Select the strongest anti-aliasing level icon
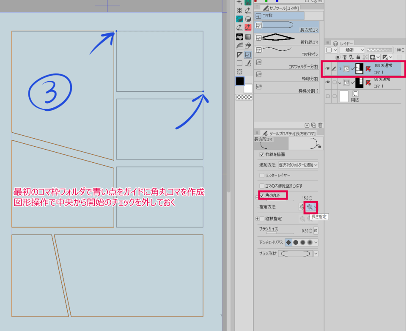This screenshot has height=331, width=406. [310, 242]
